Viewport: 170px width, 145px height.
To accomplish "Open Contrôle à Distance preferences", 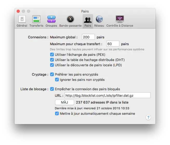I will 120,21.
